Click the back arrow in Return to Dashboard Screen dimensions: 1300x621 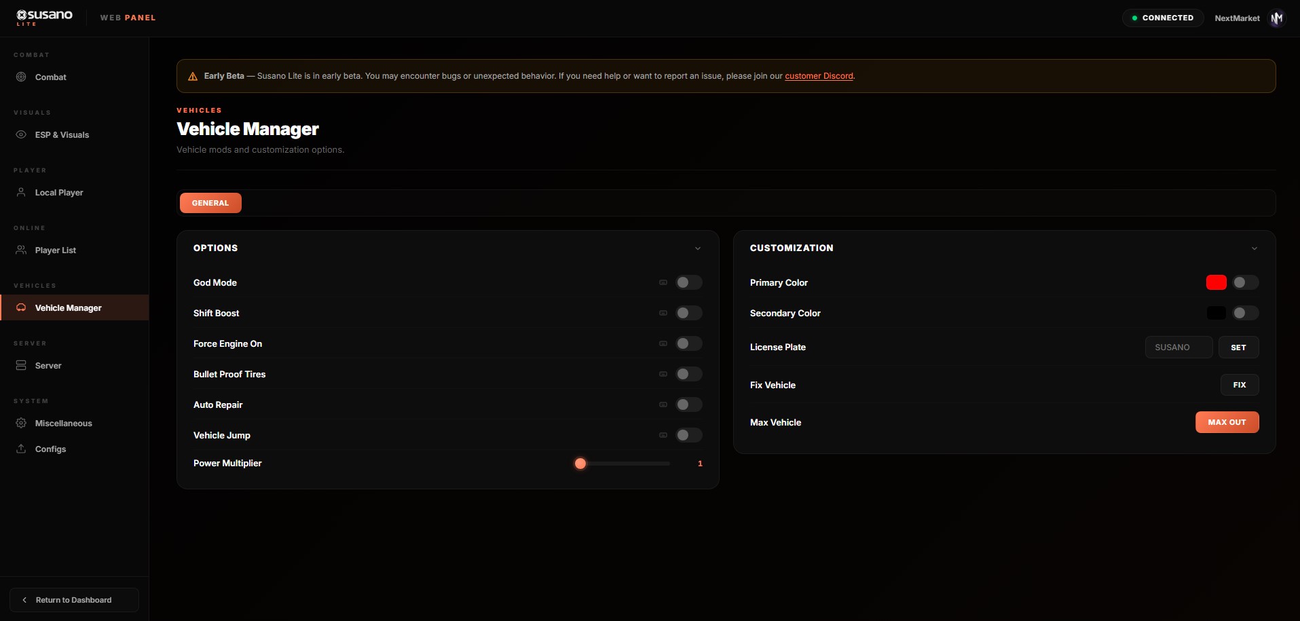tap(24, 600)
